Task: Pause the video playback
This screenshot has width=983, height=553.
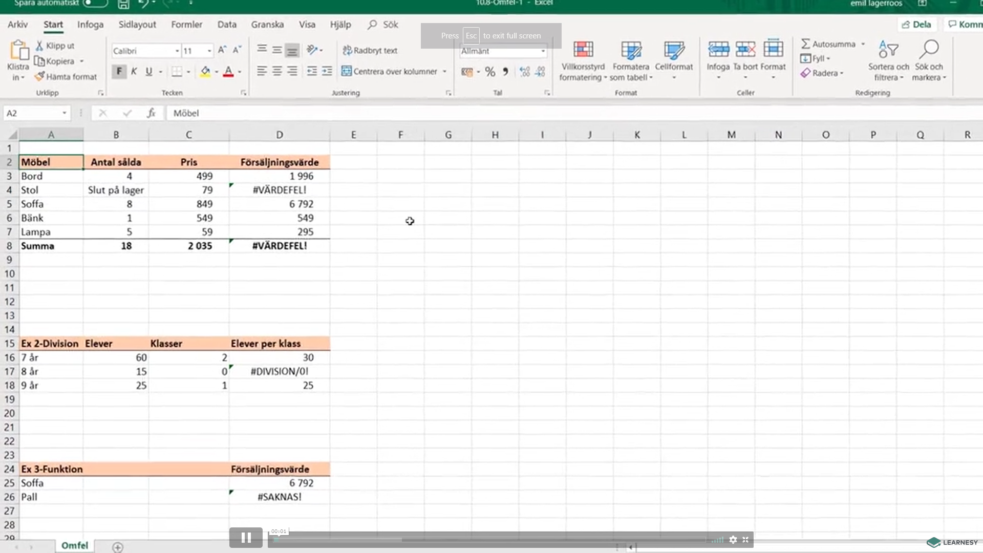Action: point(246,538)
